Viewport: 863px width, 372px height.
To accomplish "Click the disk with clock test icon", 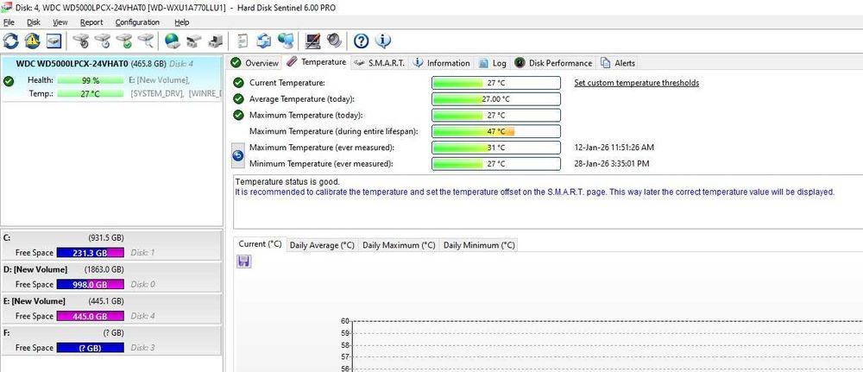I will (x=103, y=41).
